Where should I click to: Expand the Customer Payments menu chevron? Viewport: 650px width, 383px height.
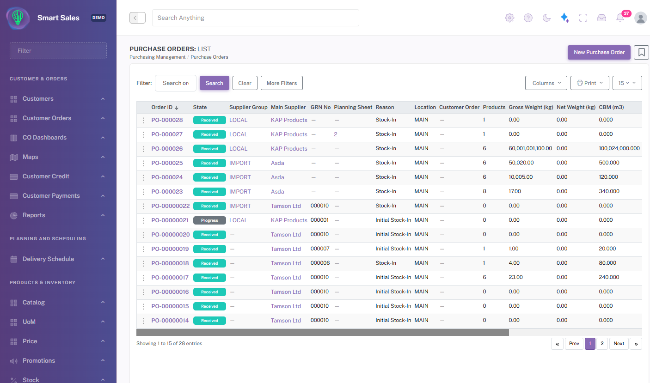coord(103,196)
